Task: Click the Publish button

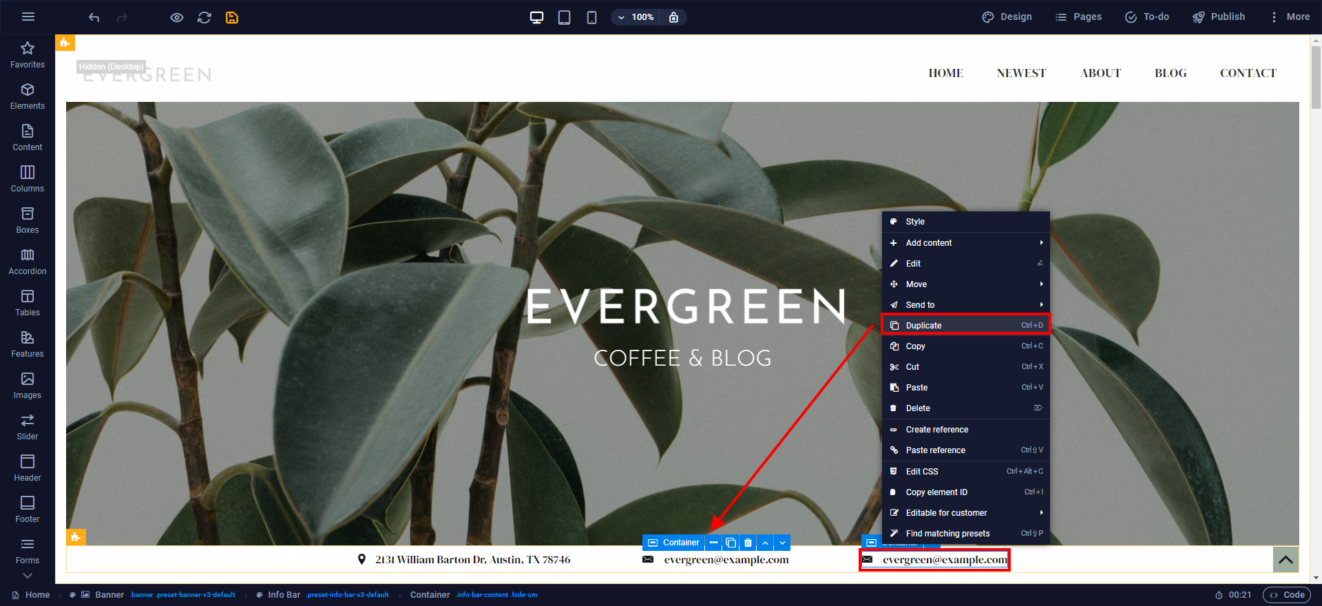Action: coord(1219,17)
